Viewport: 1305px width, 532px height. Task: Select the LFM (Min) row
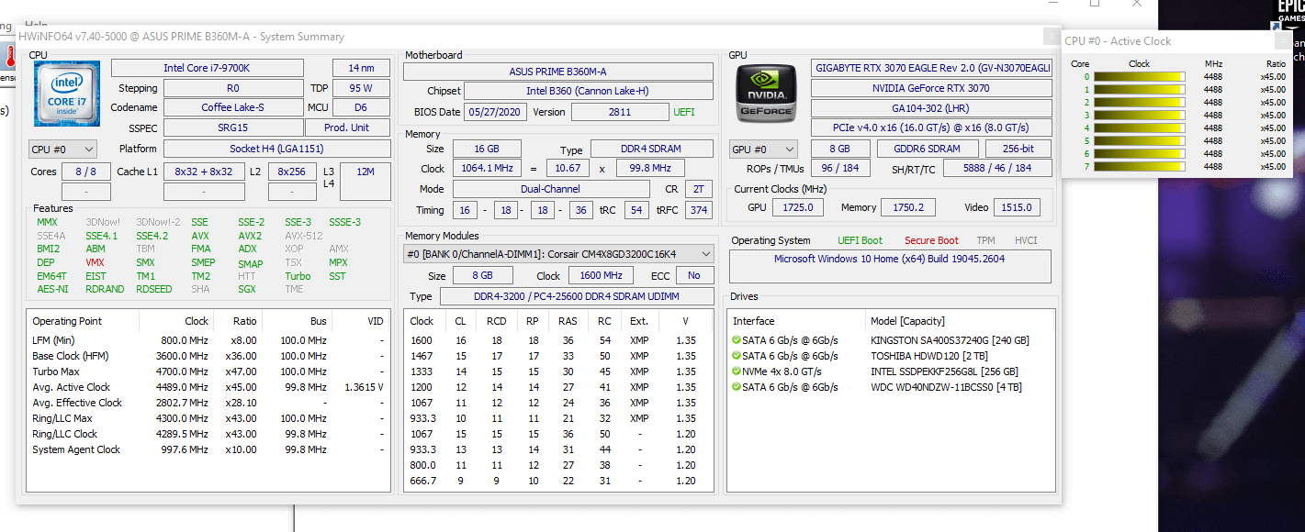(208, 340)
